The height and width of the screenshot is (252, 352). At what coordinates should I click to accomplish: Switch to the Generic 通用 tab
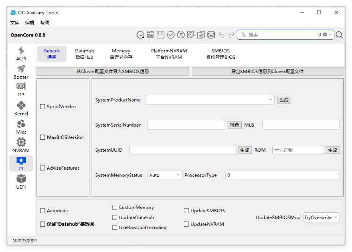point(51,54)
